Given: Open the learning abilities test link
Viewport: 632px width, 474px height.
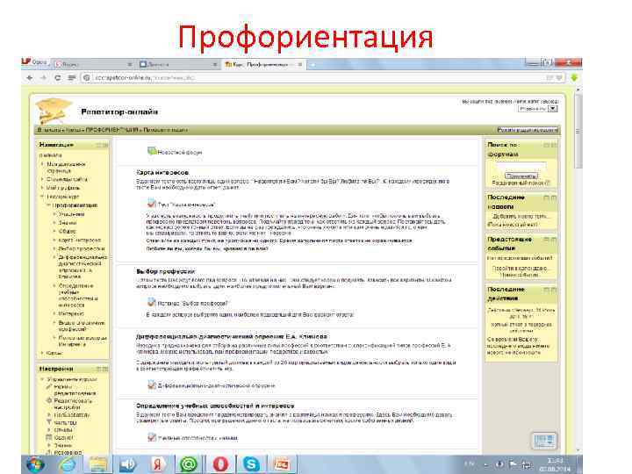Looking at the screenshot, I should 197,438.
